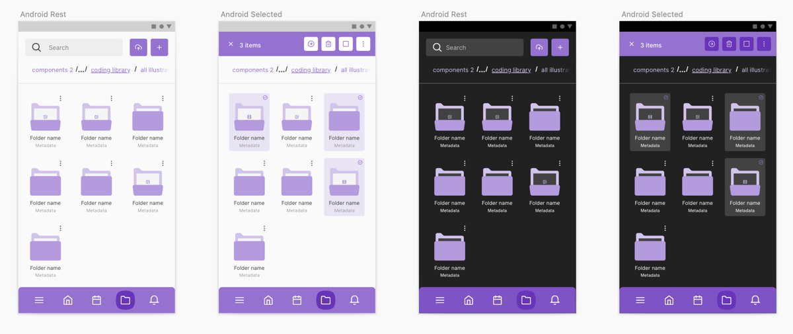Click 'coding library' breadcrumb in dark Selected mockup
Viewport: 793px width, 334px height.
[712, 69]
